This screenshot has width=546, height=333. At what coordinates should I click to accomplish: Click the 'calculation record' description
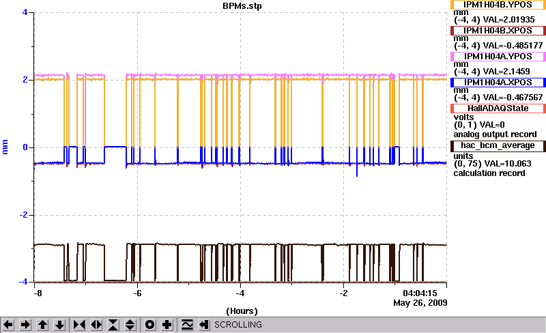pyautogui.click(x=489, y=173)
